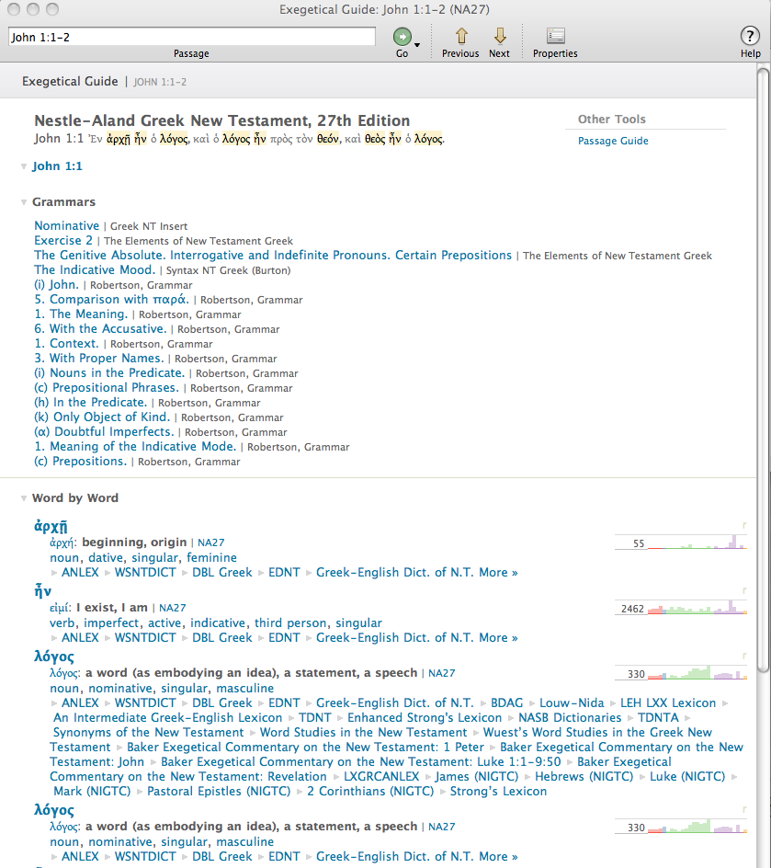
Task: Open the Properties icon in toolbar
Action: click(x=556, y=36)
